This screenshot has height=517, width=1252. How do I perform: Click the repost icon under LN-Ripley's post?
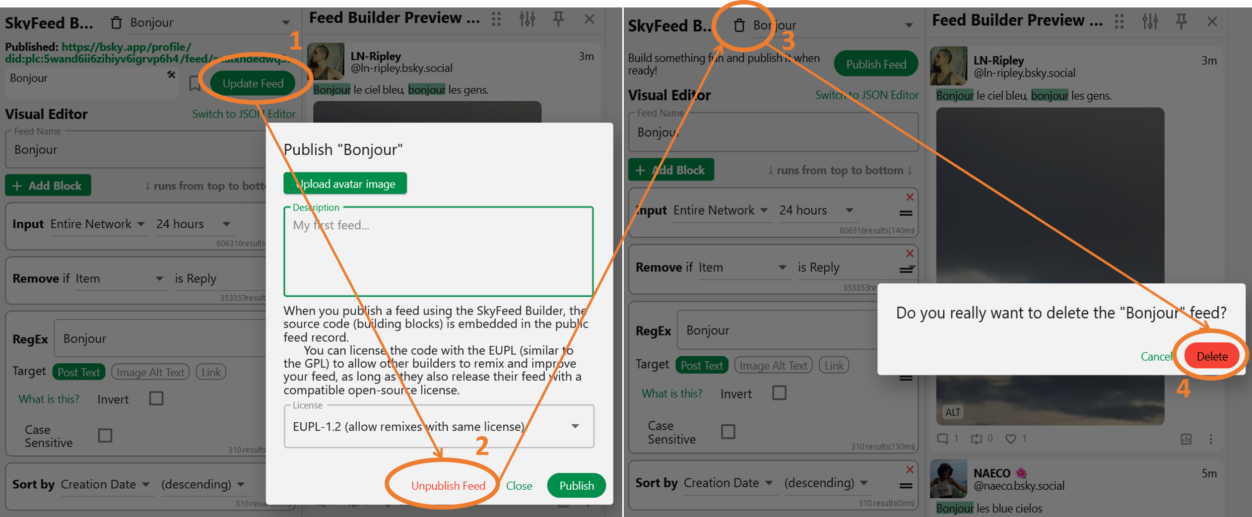(976, 439)
